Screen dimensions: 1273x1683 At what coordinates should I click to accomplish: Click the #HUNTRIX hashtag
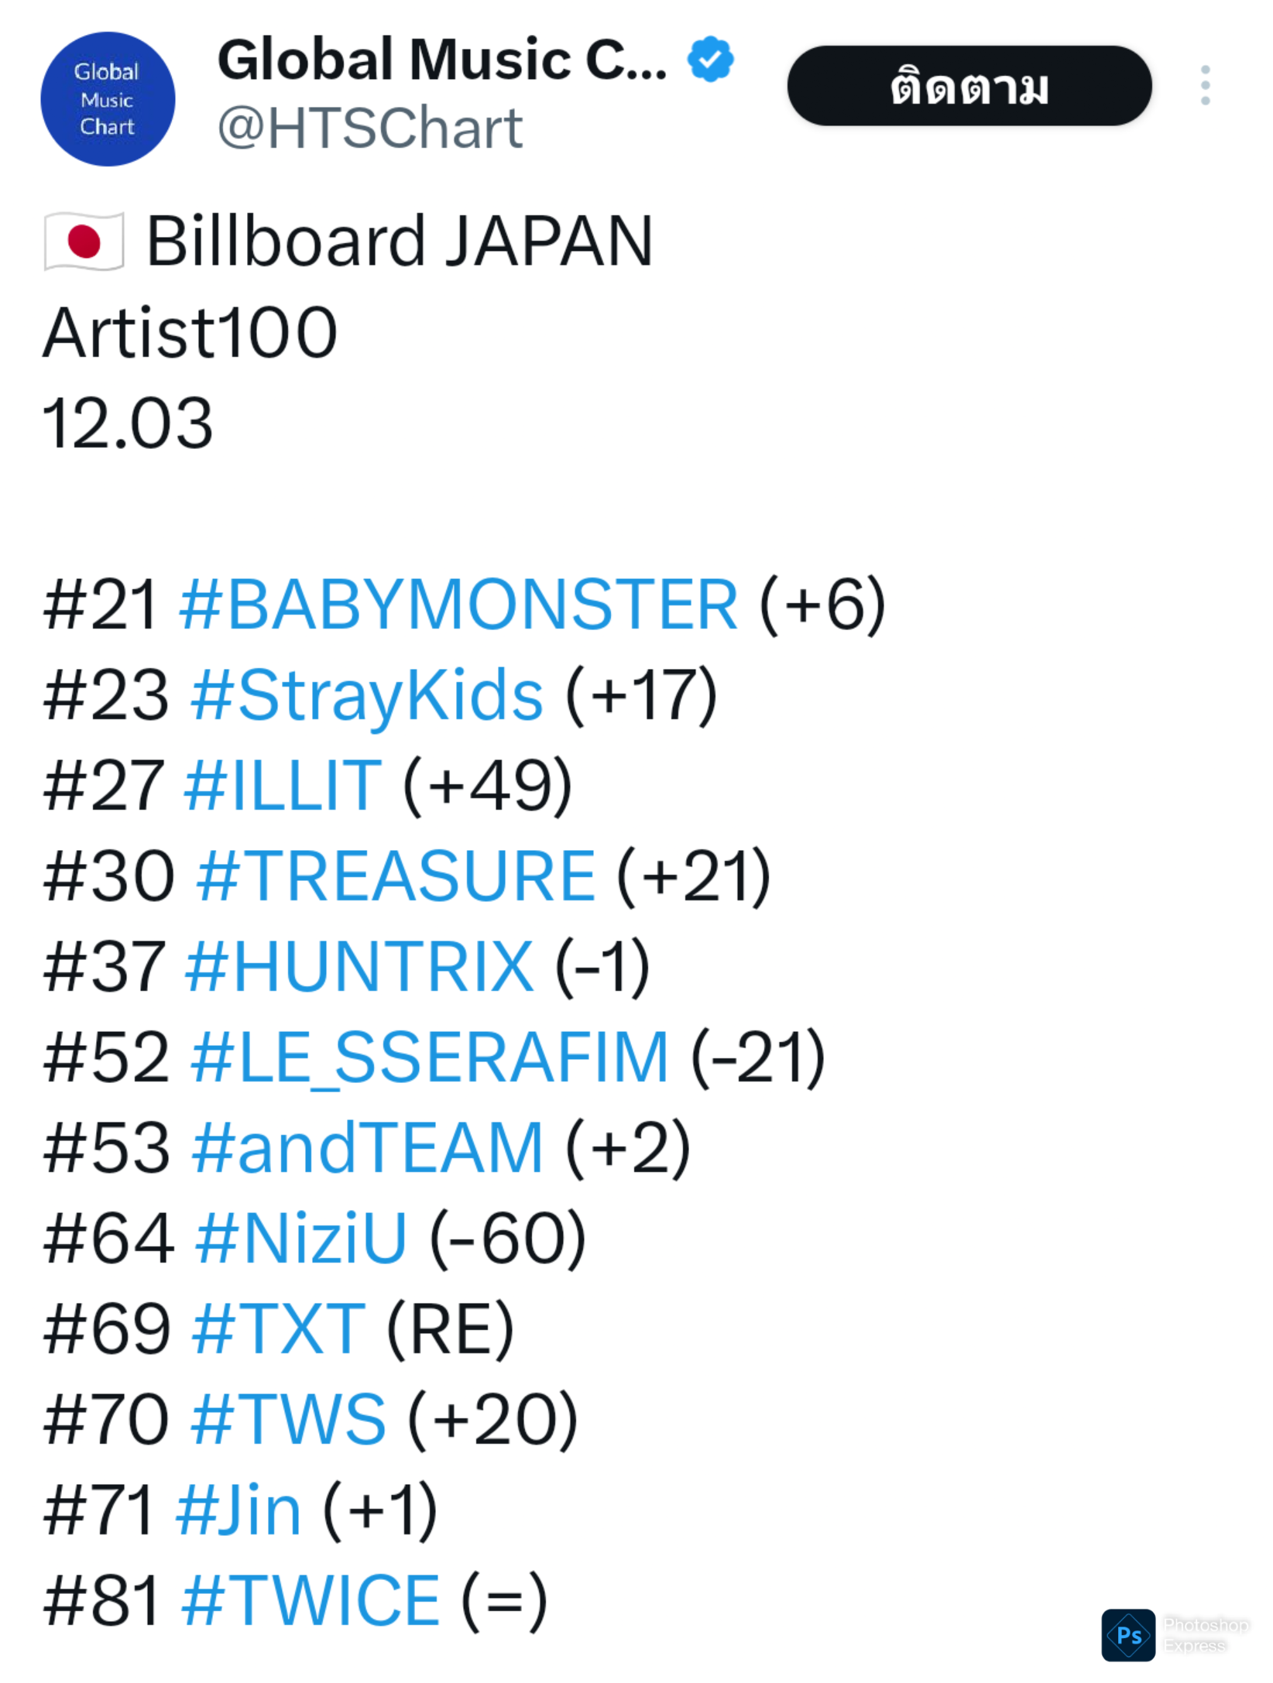[359, 967]
